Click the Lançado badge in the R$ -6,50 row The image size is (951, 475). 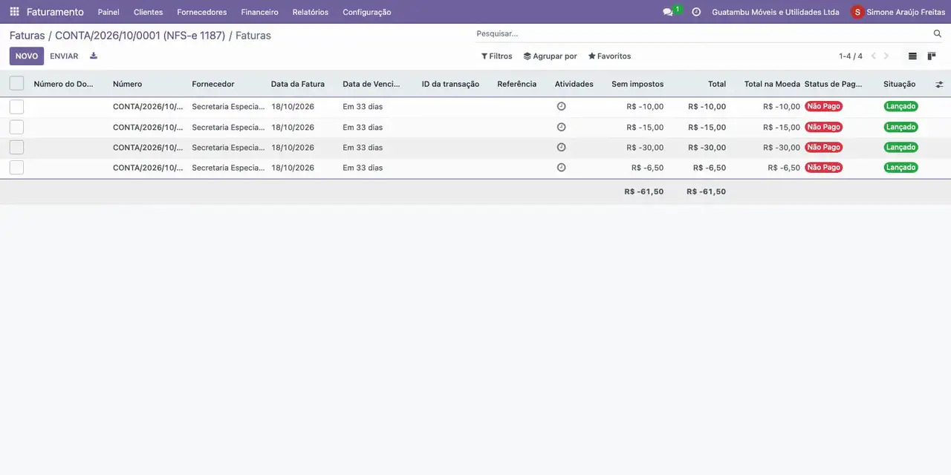pyautogui.click(x=900, y=168)
